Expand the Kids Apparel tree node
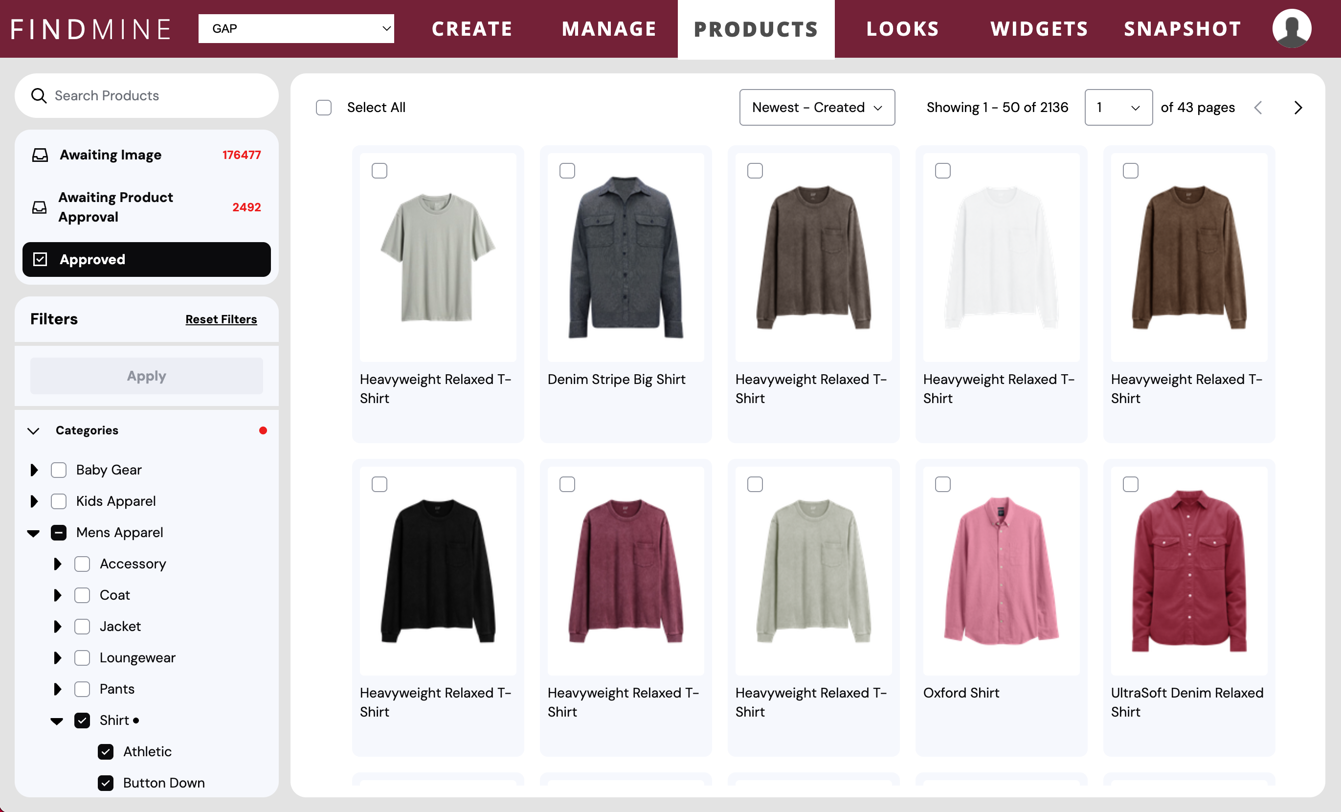Screen dimensions: 1341x812 click(34, 501)
